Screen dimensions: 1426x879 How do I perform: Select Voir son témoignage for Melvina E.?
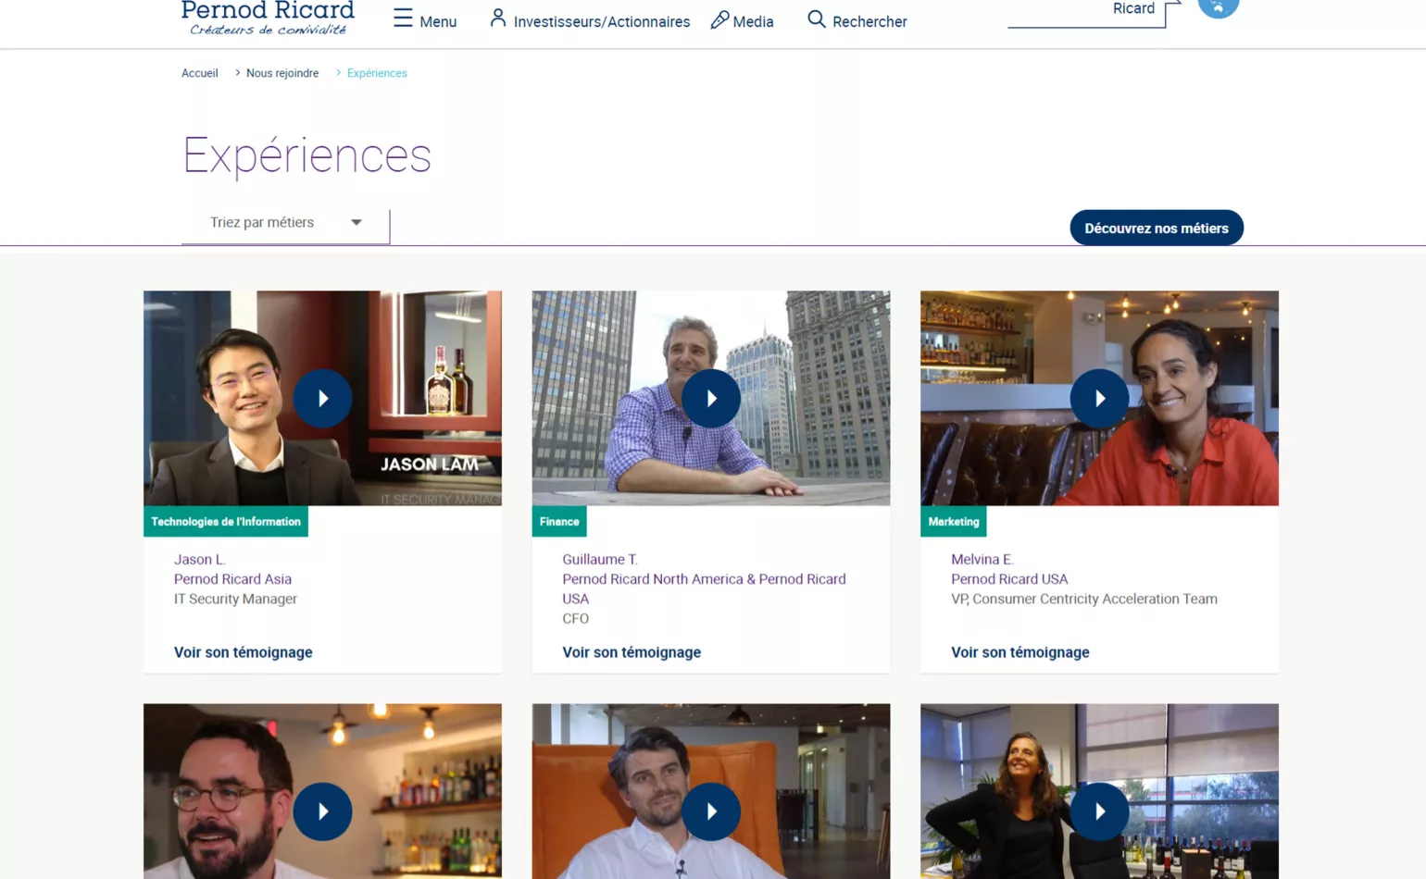pyautogui.click(x=1019, y=652)
